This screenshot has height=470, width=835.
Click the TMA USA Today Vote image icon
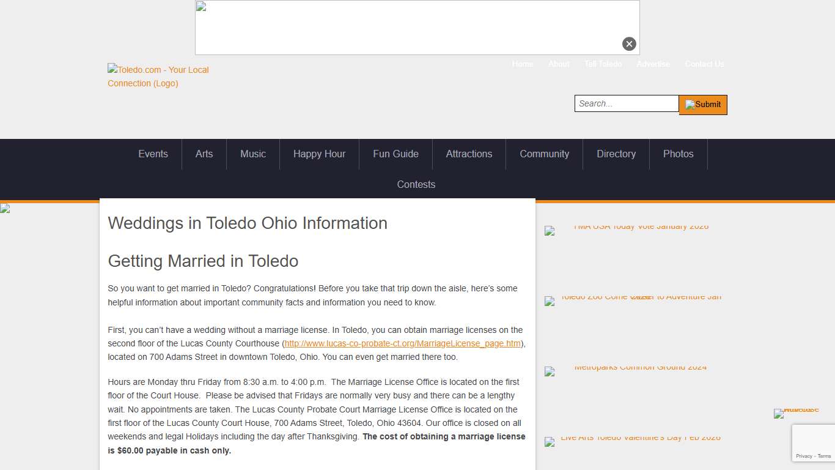click(549, 231)
